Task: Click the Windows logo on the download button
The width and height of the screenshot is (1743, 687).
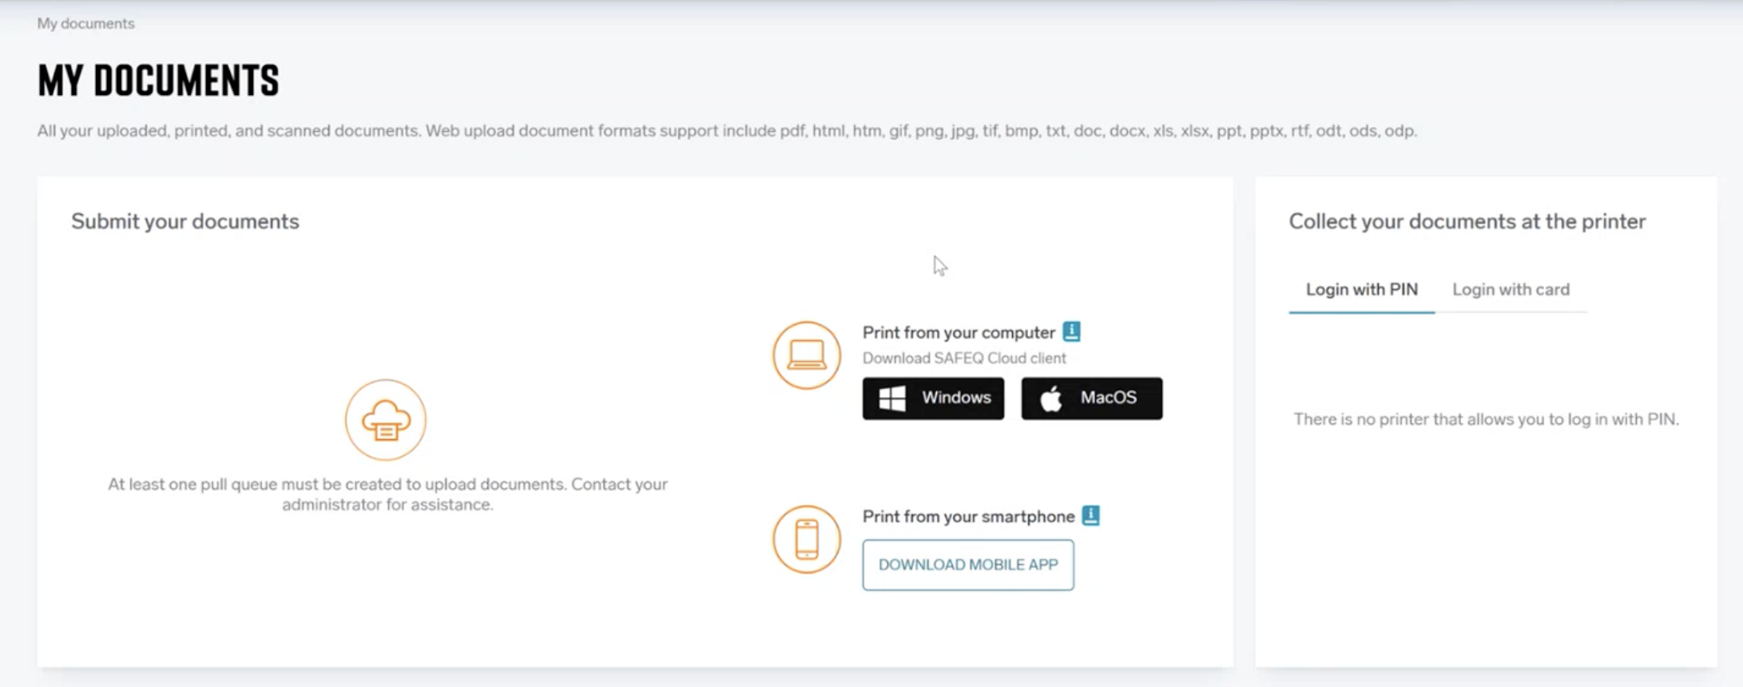Action: [892, 398]
